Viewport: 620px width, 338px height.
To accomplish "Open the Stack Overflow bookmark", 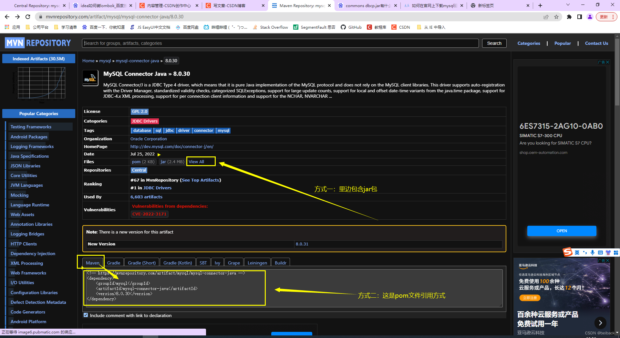I will 270,27.
